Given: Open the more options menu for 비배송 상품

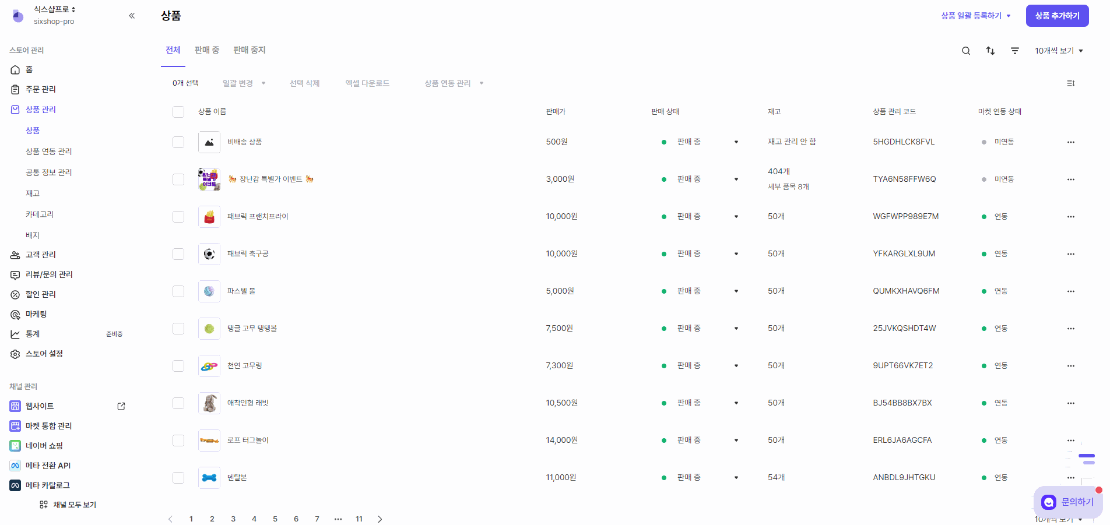Looking at the screenshot, I should pos(1071,142).
